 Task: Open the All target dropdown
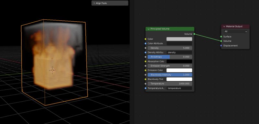[235, 31]
